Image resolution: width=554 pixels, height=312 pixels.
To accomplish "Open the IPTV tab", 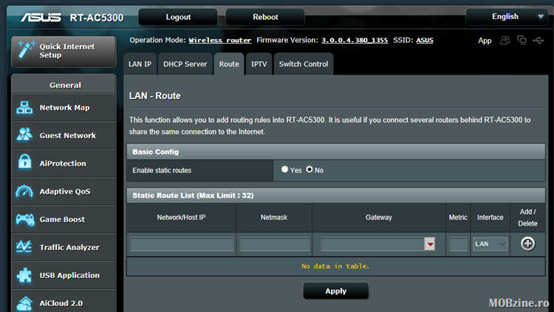I will 259,64.
